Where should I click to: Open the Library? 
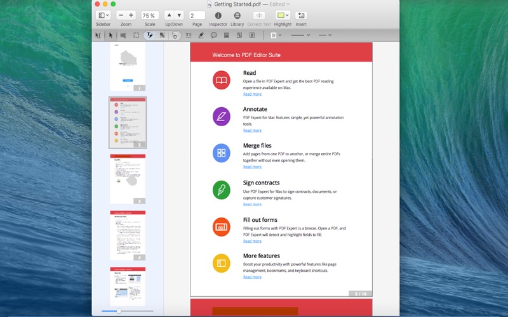[x=237, y=15]
